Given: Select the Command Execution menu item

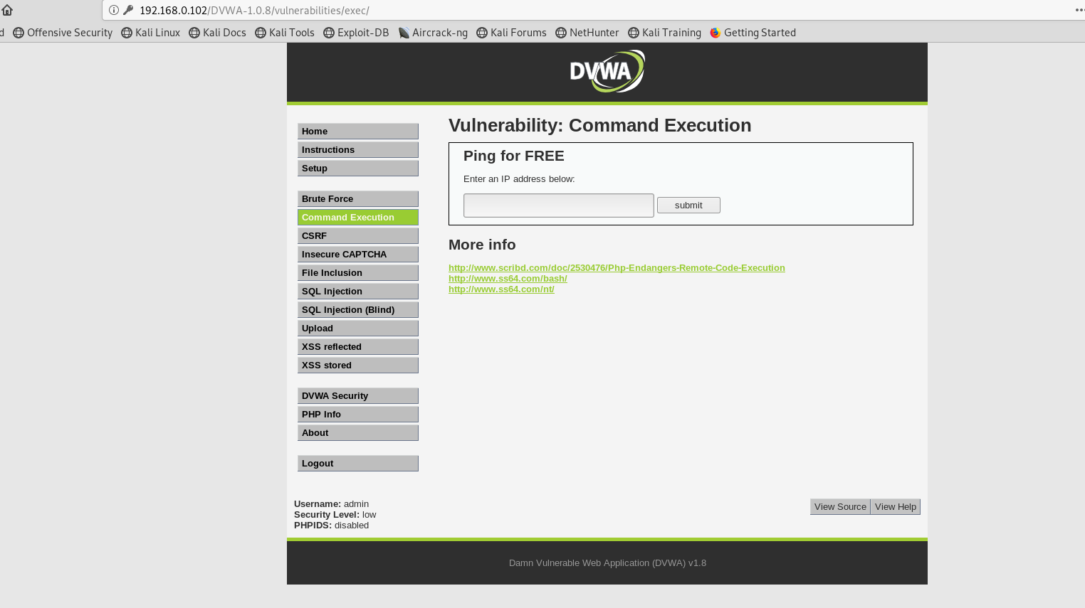Looking at the screenshot, I should (x=358, y=218).
